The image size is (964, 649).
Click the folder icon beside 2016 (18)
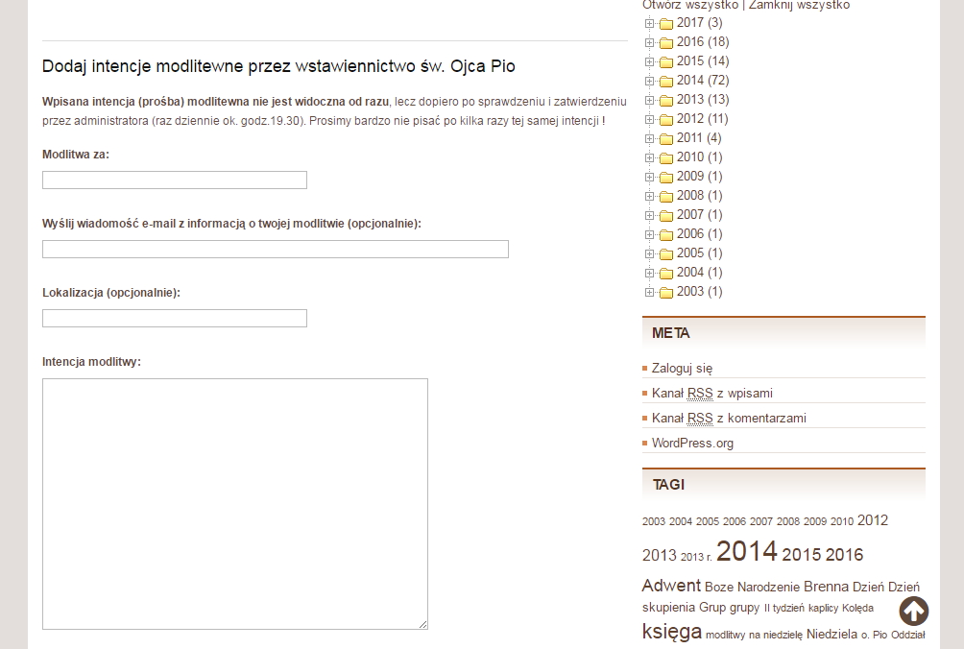pyautogui.click(x=667, y=41)
